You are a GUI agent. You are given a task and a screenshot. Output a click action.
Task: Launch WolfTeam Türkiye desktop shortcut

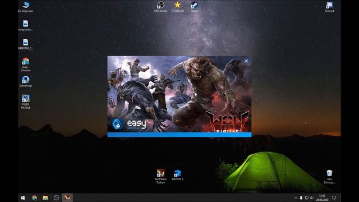[160, 176]
